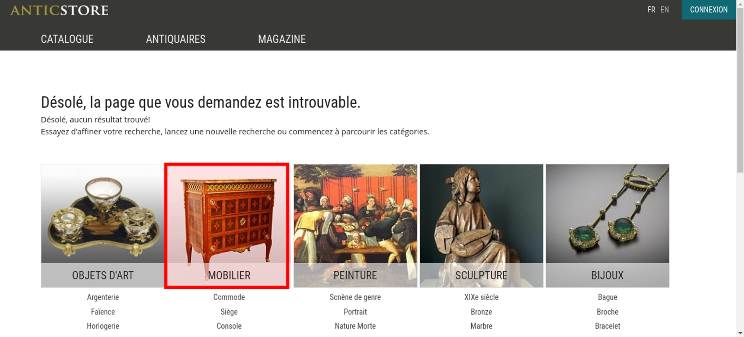This screenshot has width=744, height=337.
Task: Open the Sculpture category thumbnail
Action: pyautogui.click(x=481, y=226)
